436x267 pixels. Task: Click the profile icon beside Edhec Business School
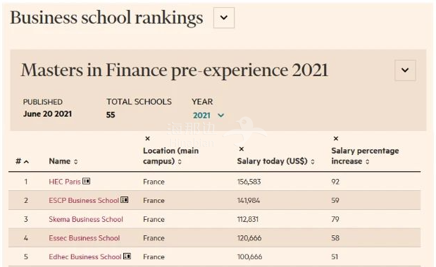[127, 256]
